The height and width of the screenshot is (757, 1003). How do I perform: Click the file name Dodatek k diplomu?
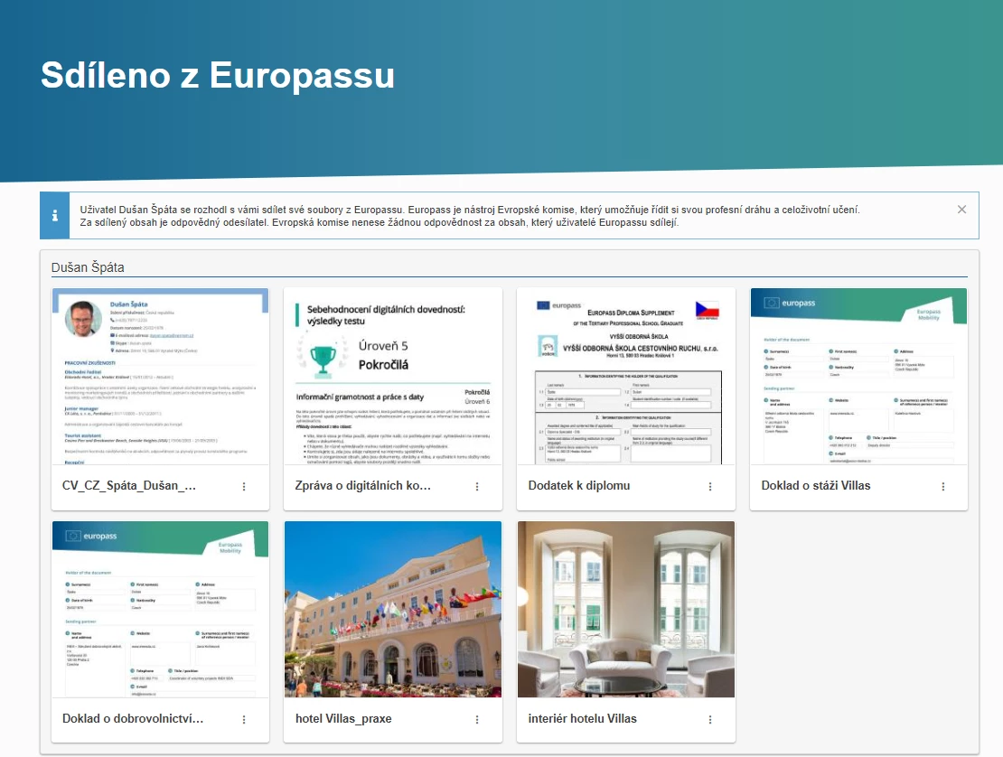579,486
